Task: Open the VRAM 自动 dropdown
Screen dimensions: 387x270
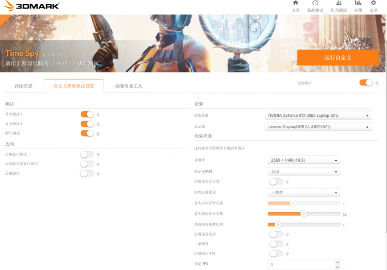Action: coord(304,171)
